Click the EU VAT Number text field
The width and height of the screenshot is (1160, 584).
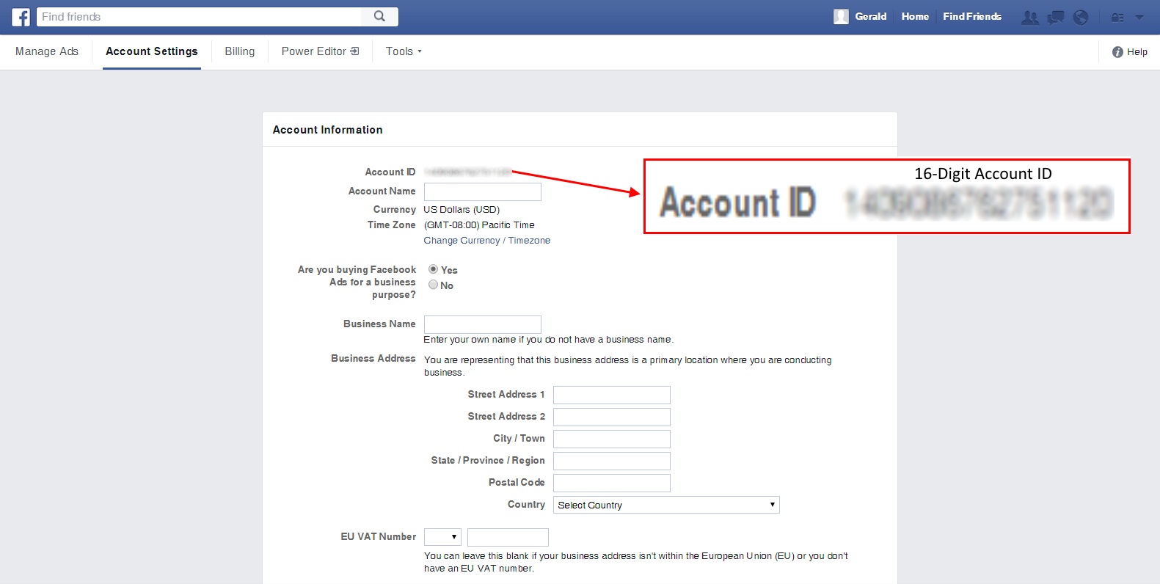tap(508, 537)
